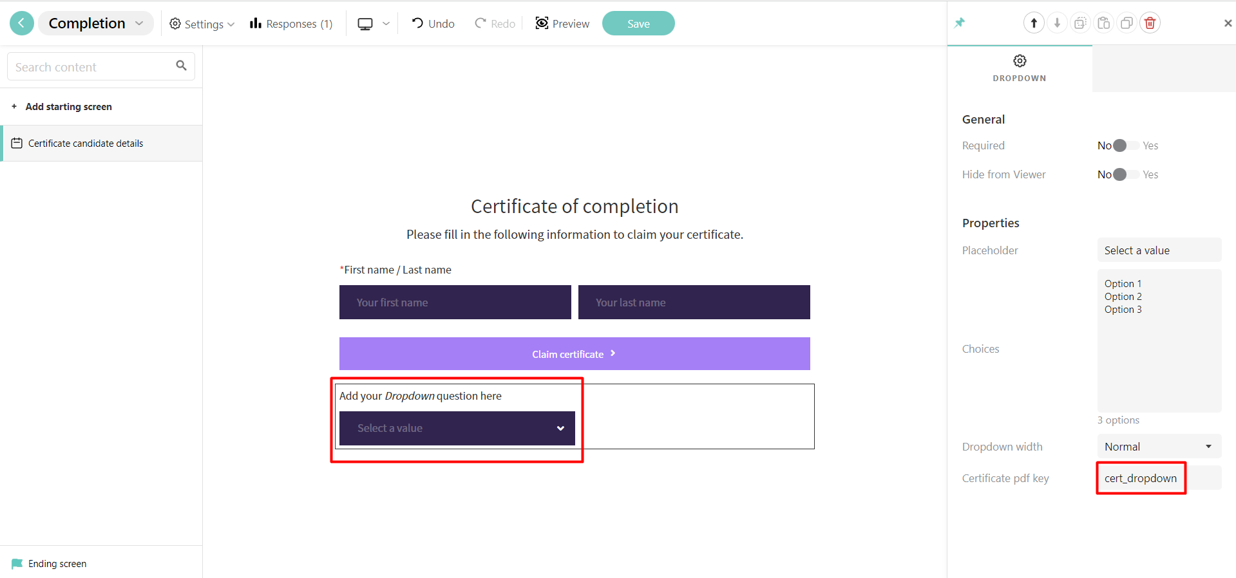Click the Save button

638,23
